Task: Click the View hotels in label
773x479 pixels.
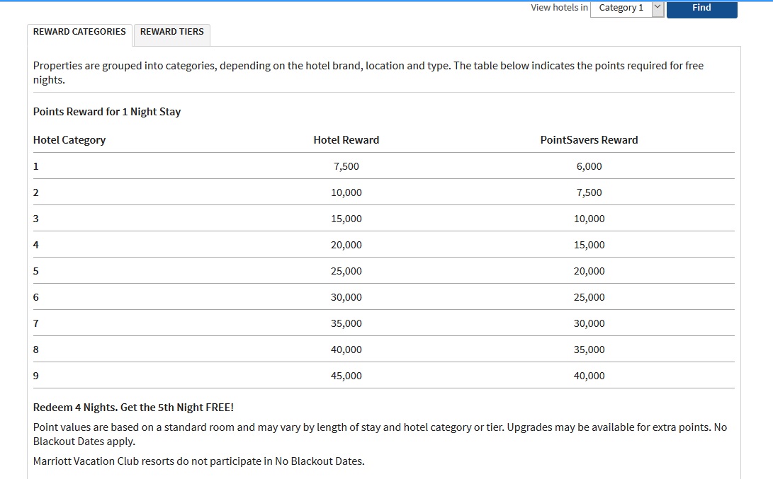Action: click(x=558, y=6)
